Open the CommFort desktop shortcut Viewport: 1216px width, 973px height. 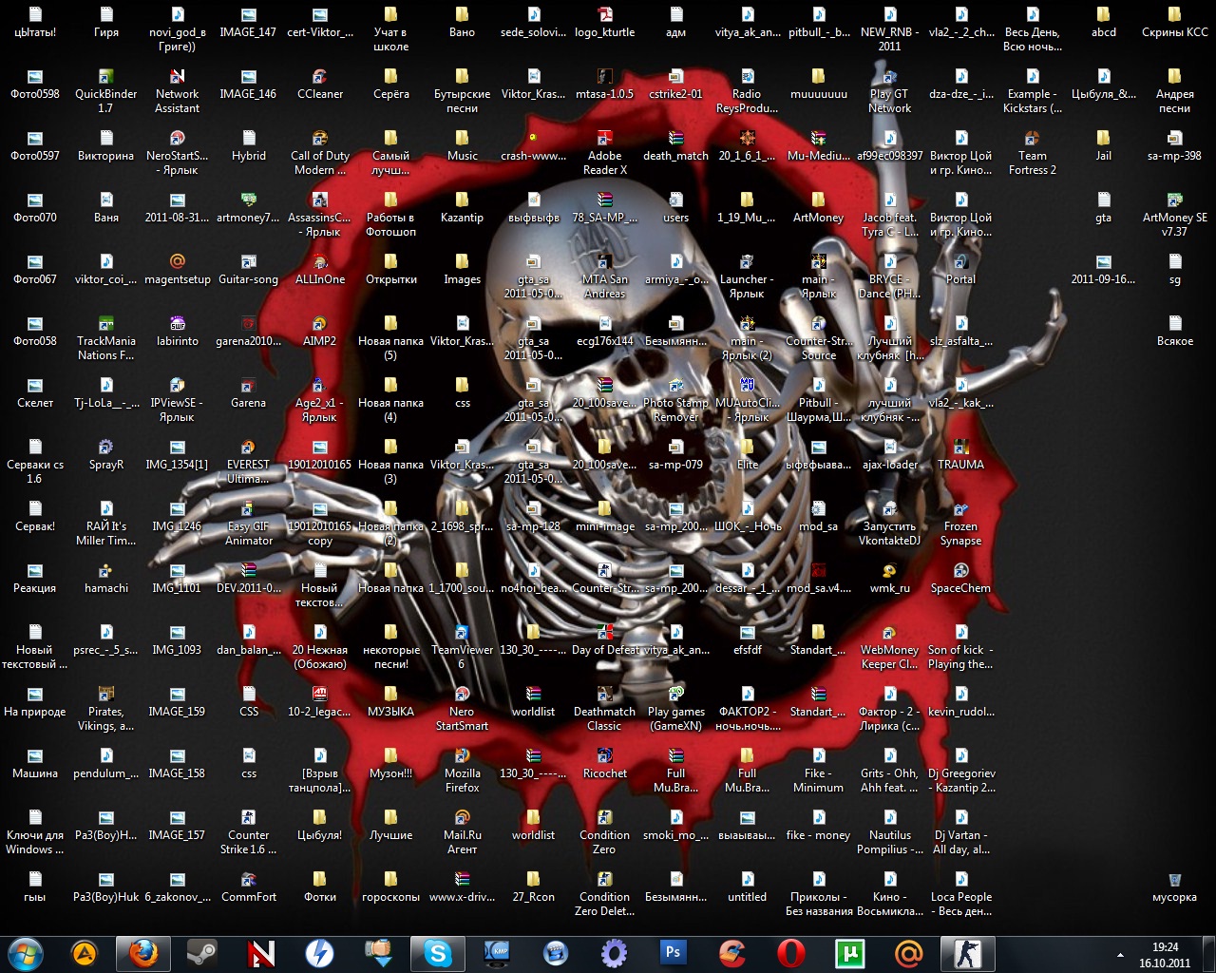tap(249, 887)
